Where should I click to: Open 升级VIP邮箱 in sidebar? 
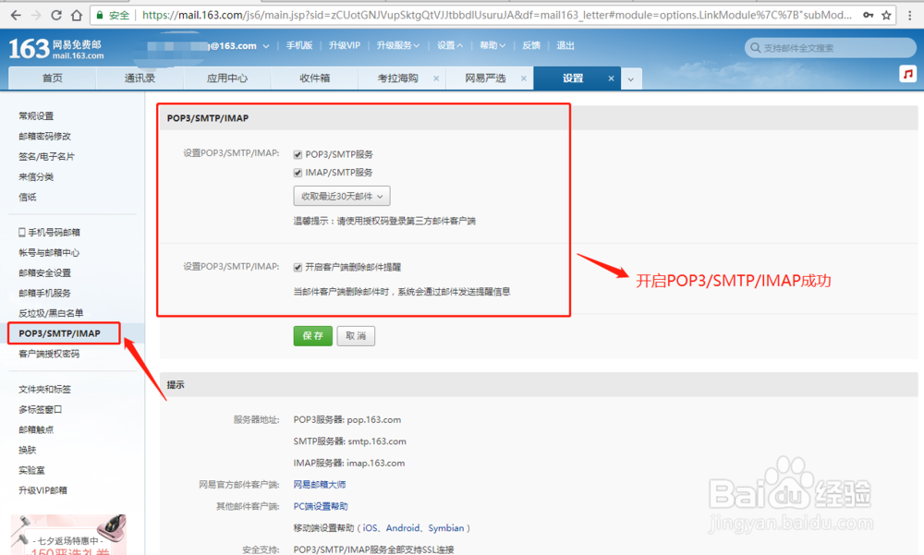click(x=43, y=490)
